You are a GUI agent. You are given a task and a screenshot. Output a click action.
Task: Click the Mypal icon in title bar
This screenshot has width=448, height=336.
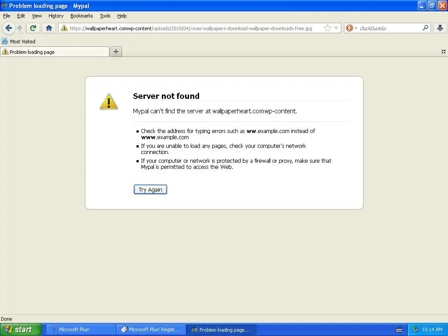click(x=4, y=5)
